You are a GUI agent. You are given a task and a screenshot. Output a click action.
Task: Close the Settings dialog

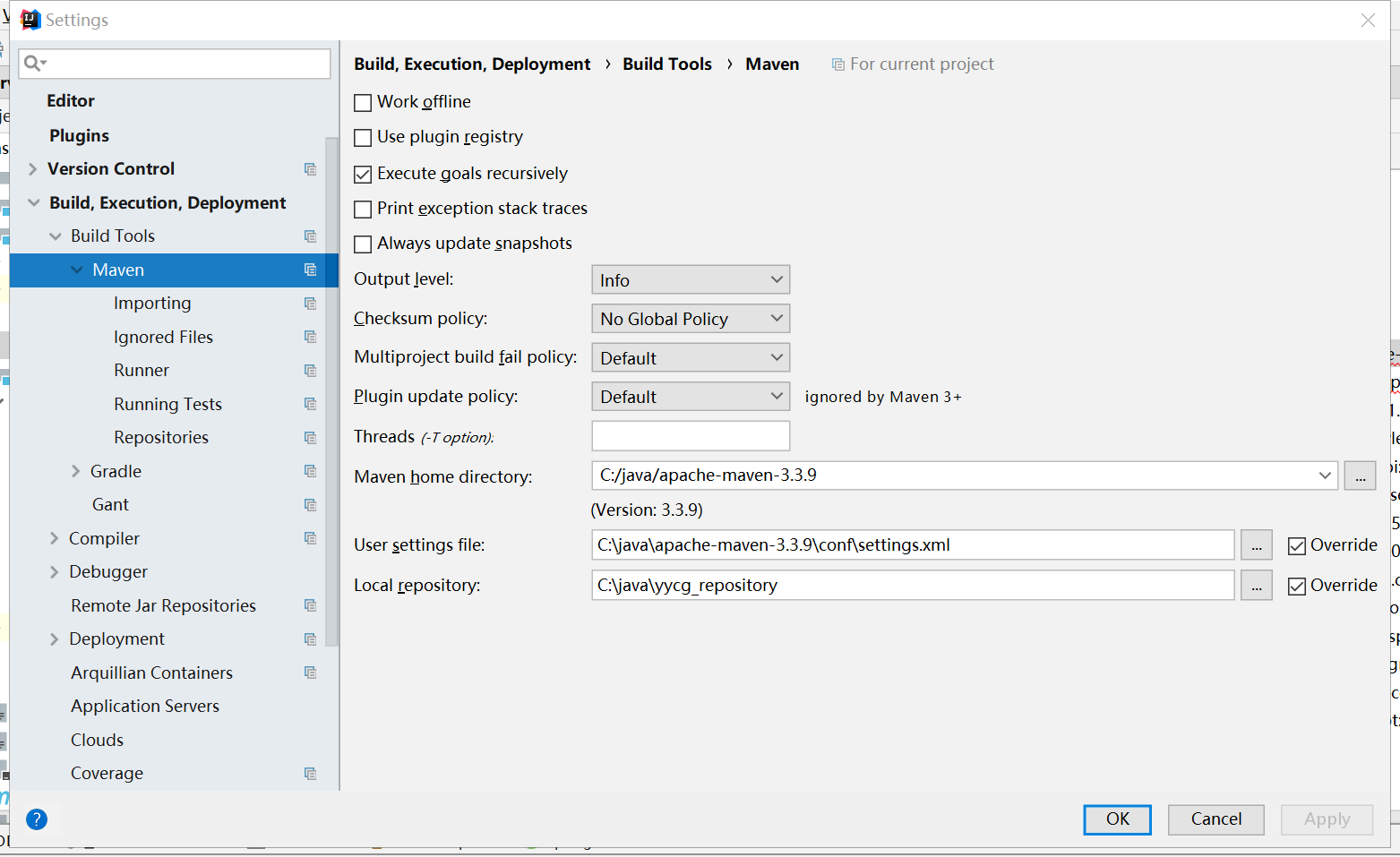(x=1368, y=20)
